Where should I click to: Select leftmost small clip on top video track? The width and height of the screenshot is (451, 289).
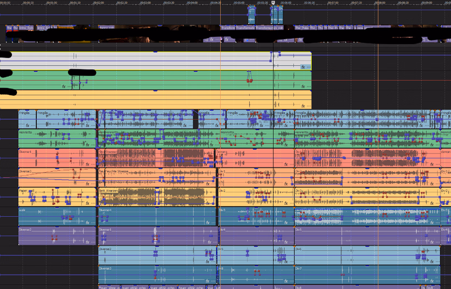click(9, 28)
